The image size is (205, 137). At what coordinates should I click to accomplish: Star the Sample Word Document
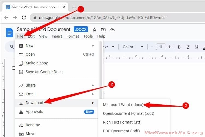click(95, 30)
